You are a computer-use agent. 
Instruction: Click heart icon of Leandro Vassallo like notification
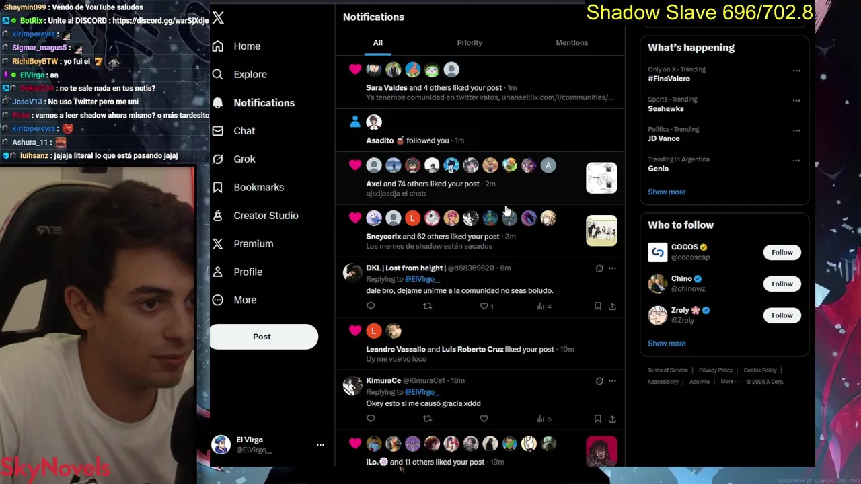tap(355, 331)
